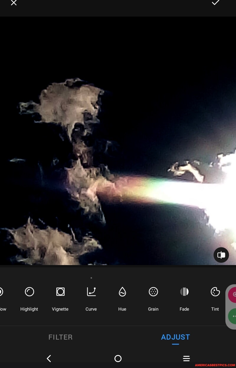
Task: Tap the Hue droplet icon
Action: pyautogui.click(x=122, y=292)
